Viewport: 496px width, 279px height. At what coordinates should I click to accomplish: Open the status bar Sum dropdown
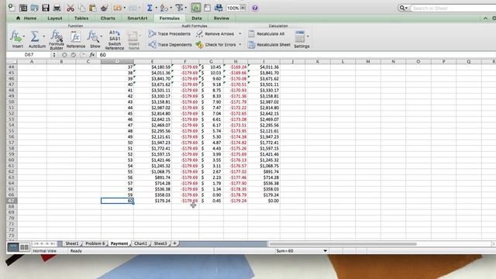tap(325, 251)
